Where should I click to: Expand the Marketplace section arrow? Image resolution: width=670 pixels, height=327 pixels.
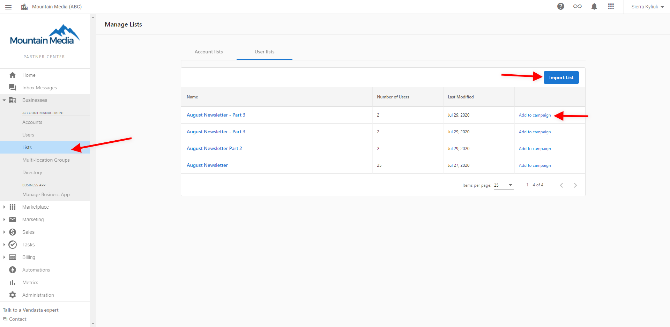coord(4,207)
